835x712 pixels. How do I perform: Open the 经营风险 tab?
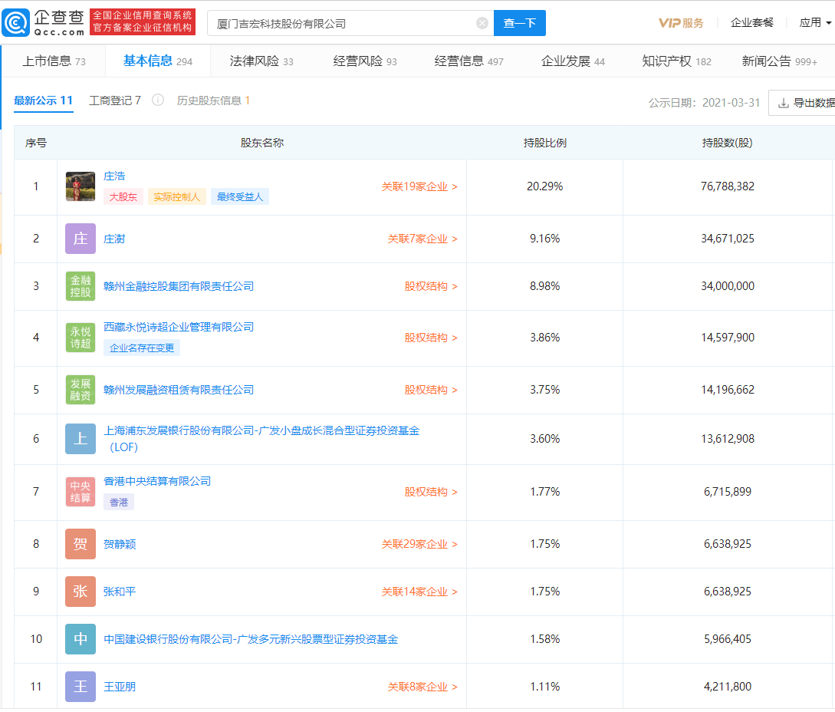coord(365,61)
